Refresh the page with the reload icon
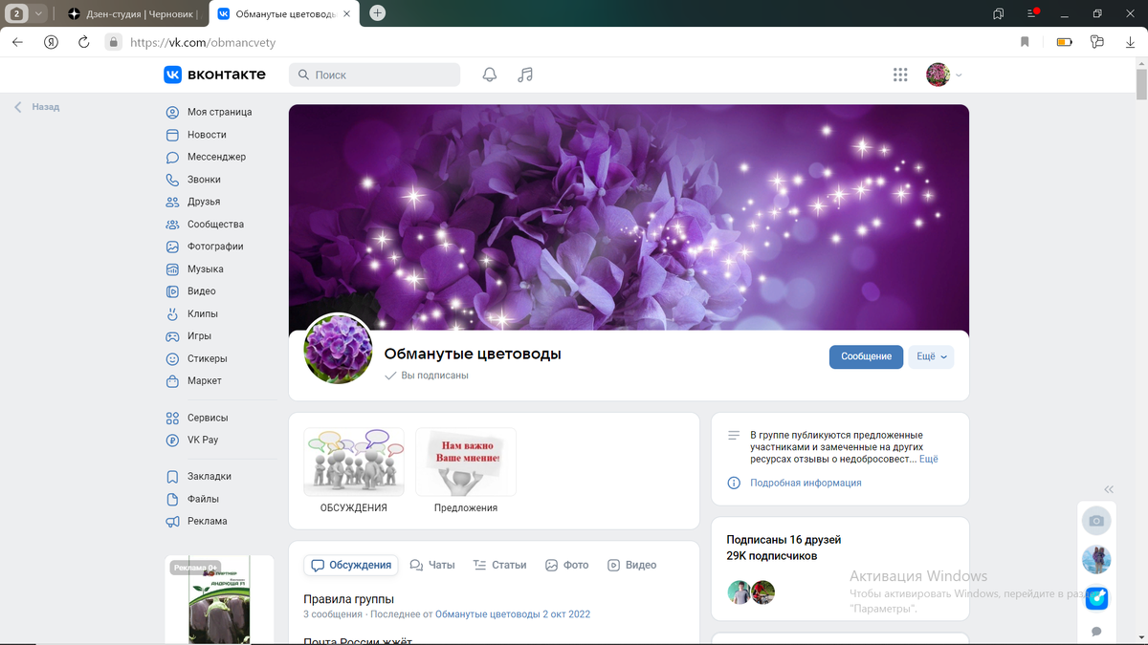 tap(84, 43)
